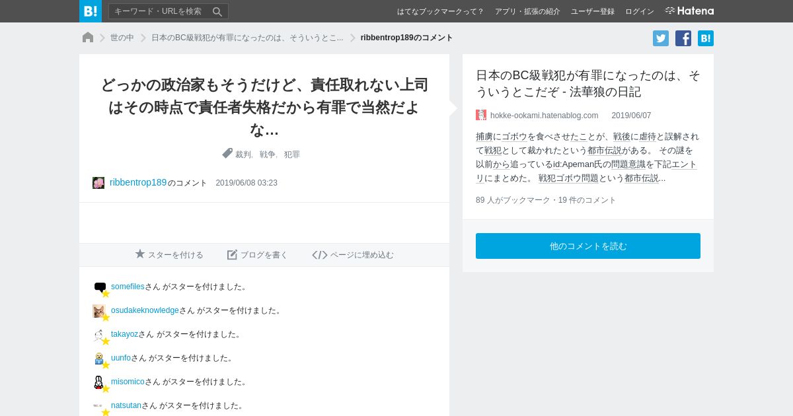
Task: Open ribbentrop189 user profile link
Action: [x=138, y=182]
